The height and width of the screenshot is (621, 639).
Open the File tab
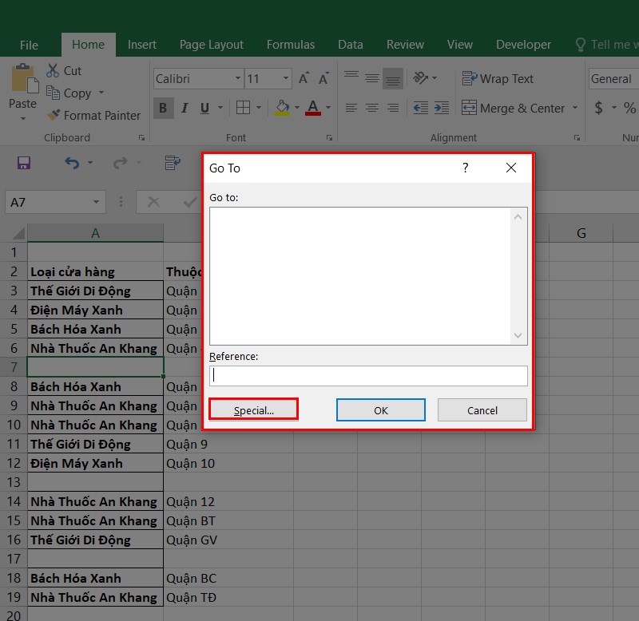coord(29,45)
